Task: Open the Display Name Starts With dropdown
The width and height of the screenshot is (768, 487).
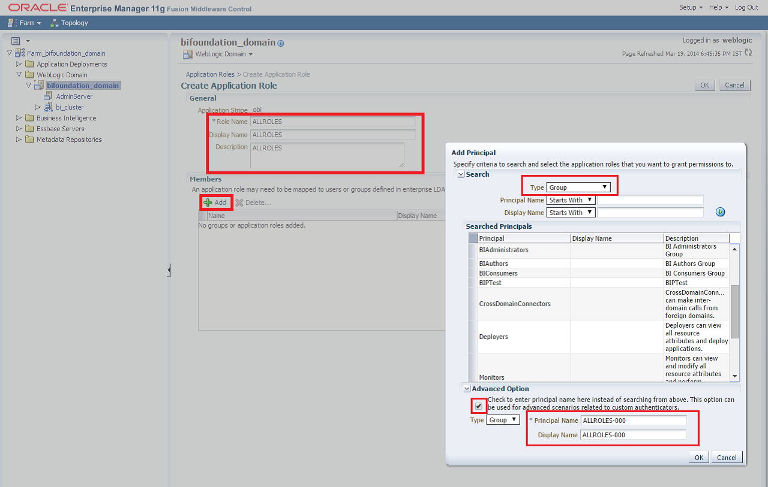Action: click(x=571, y=213)
